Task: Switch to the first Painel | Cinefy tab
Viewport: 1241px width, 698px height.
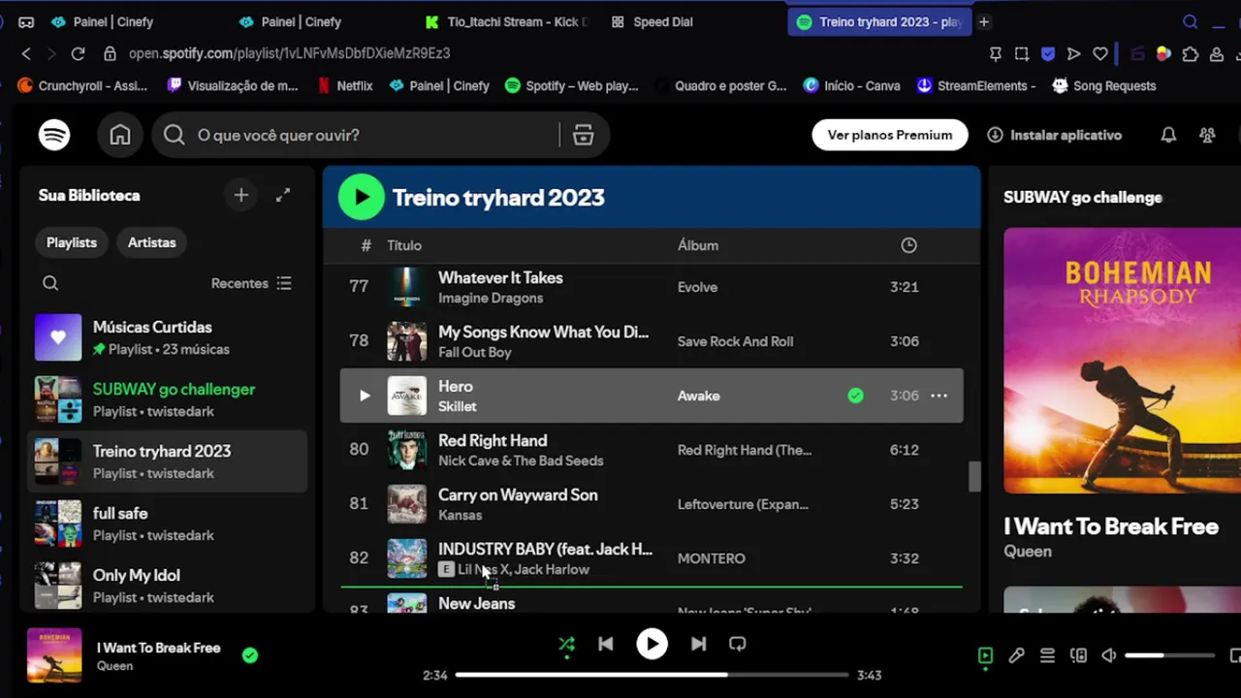Action: click(x=103, y=21)
